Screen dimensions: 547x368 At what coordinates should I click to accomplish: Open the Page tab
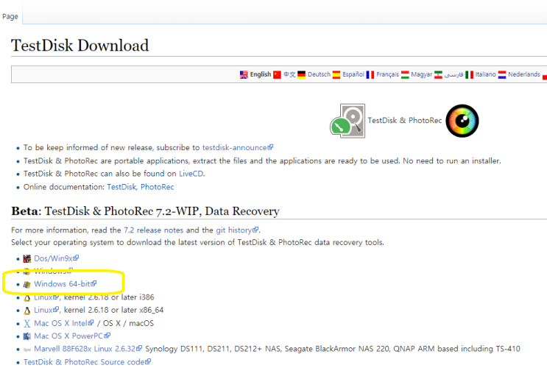pos(10,16)
